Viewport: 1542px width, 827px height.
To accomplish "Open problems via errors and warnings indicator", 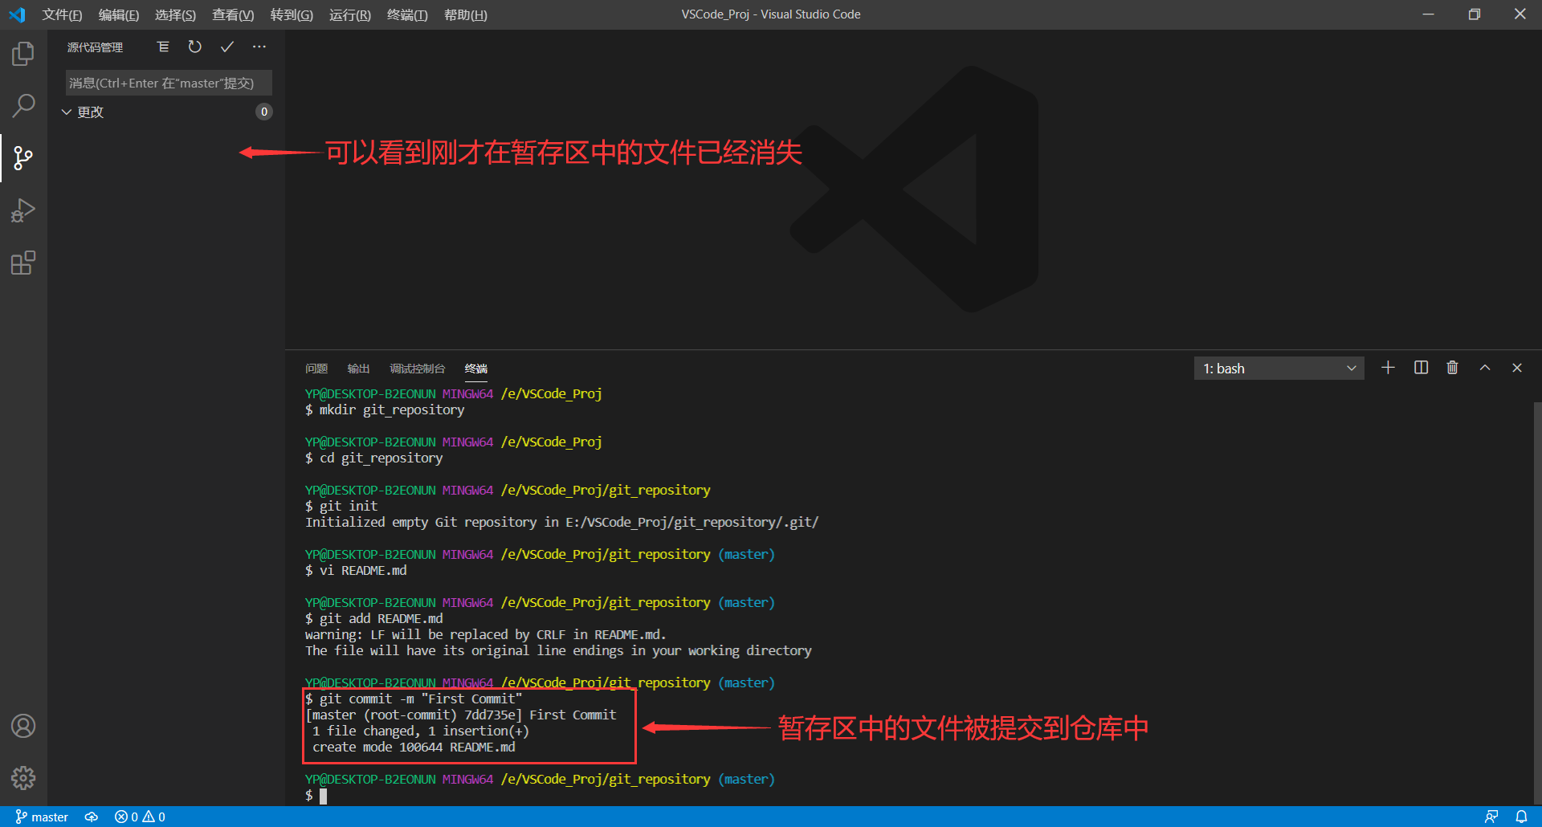I will point(140,817).
